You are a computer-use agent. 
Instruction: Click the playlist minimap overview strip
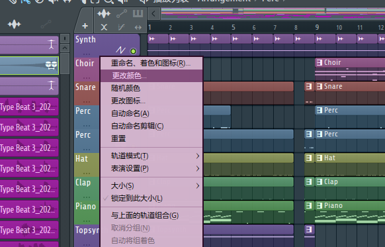point(273,13)
